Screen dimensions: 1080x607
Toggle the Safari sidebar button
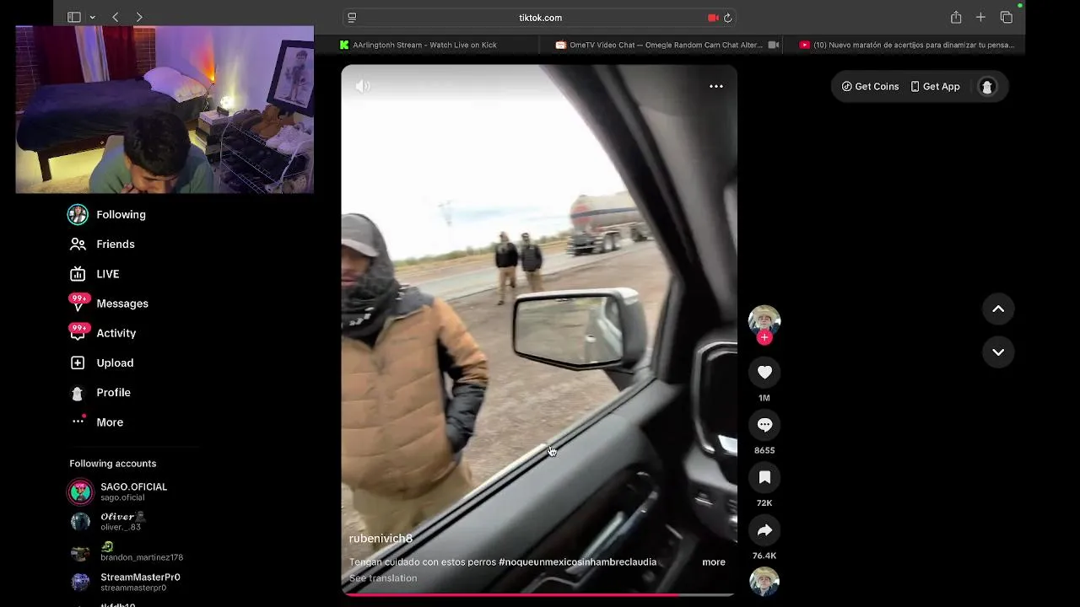tap(74, 17)
